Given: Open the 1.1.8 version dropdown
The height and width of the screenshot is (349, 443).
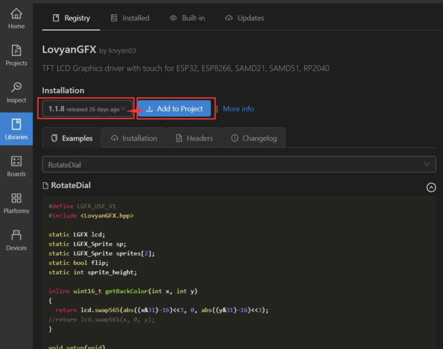Looking at the screenshot, I should point(87,109).
